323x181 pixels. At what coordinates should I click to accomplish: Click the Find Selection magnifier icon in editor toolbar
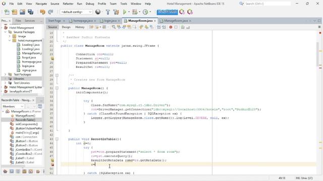coord(114,27)
